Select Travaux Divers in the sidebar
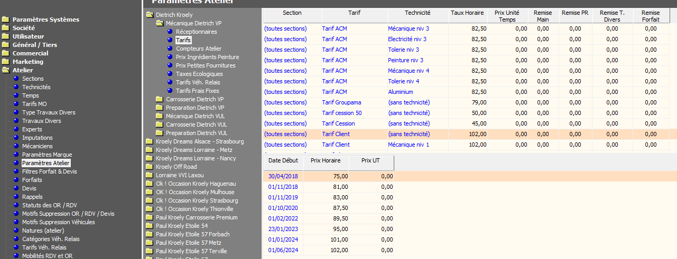This screenshot has width=677, height=259. (x=42, y=121)
